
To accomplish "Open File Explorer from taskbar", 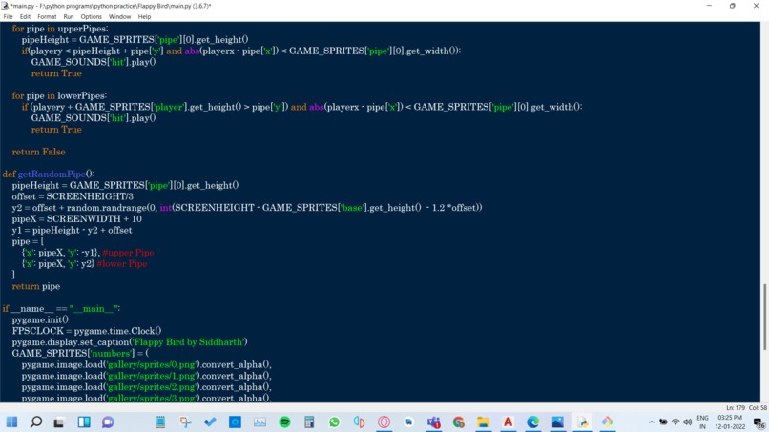I will point(483,422).
